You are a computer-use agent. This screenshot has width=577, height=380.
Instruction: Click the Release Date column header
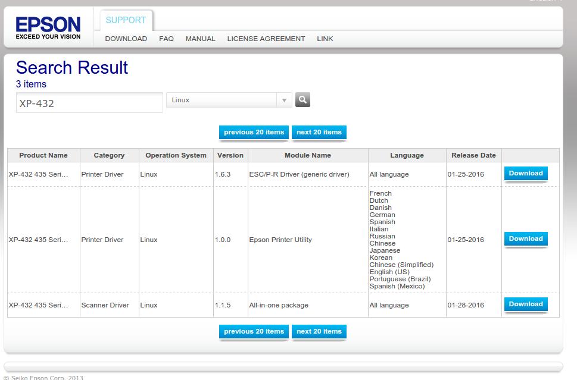473,155
